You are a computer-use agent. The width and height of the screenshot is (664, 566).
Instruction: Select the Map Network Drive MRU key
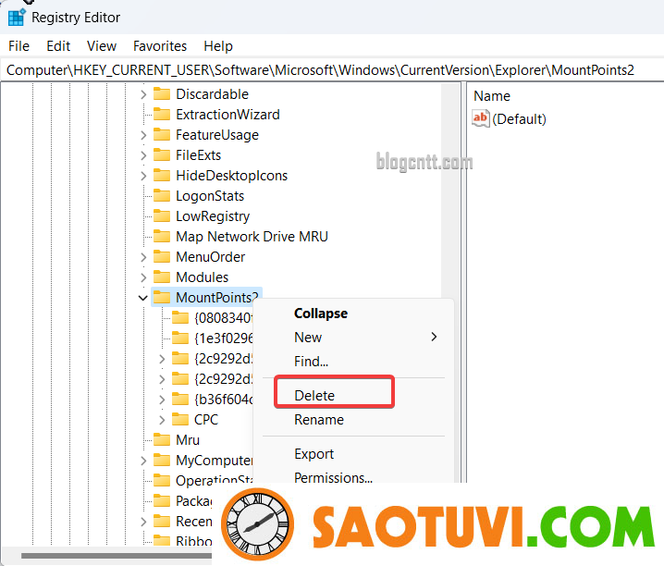[252, 237]
